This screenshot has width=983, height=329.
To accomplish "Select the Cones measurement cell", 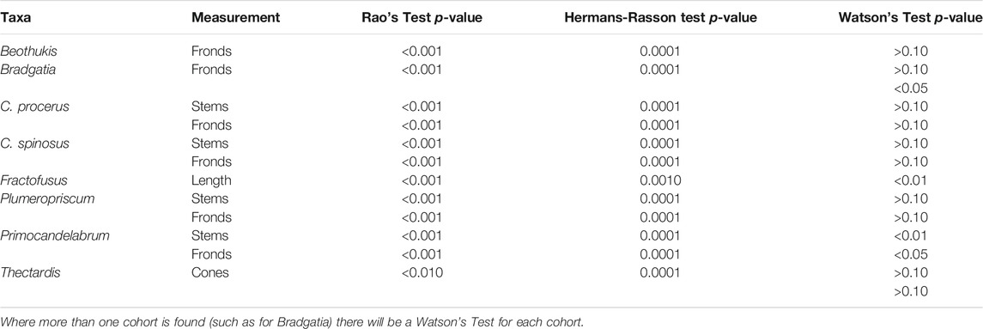I will point(210,272).
